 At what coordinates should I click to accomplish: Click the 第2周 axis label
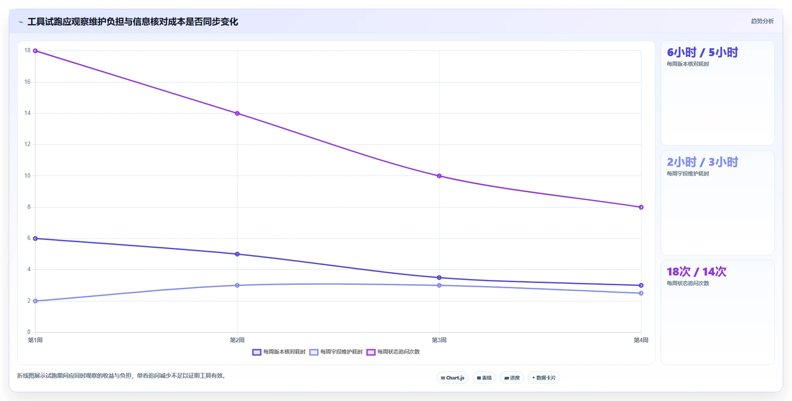[237, 340]
